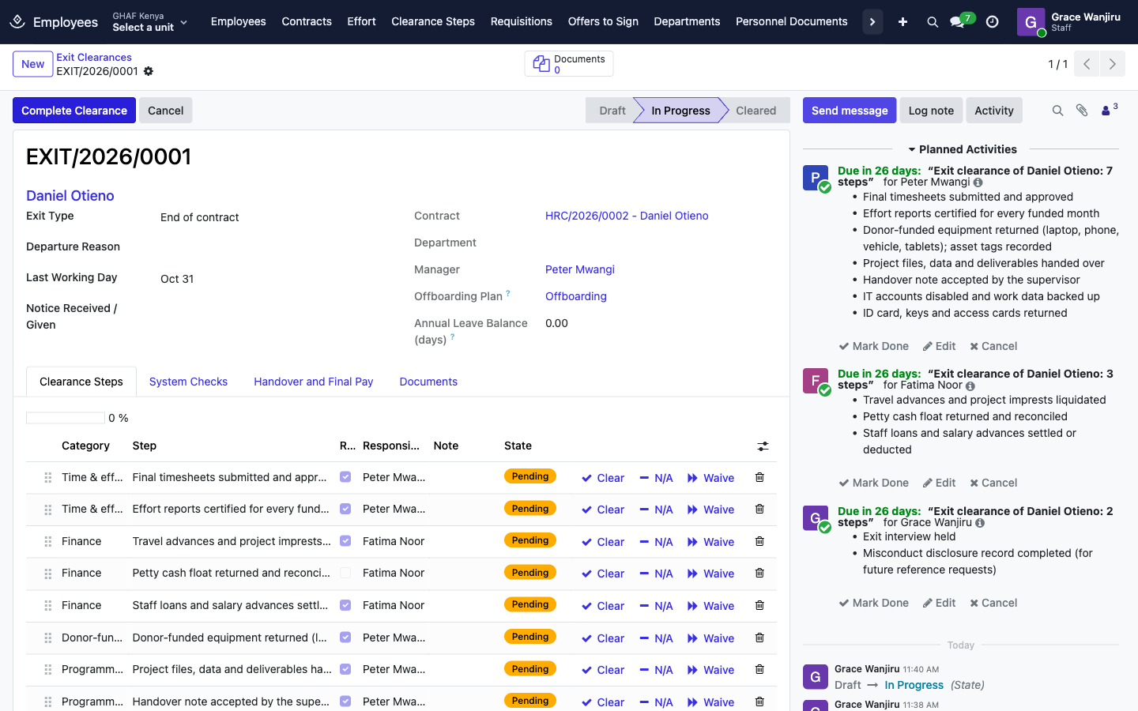Uncheck required box for Final timesheets step
Image resolution: width=1138 pixels, height=711 pixels.
tap(345, 477)
